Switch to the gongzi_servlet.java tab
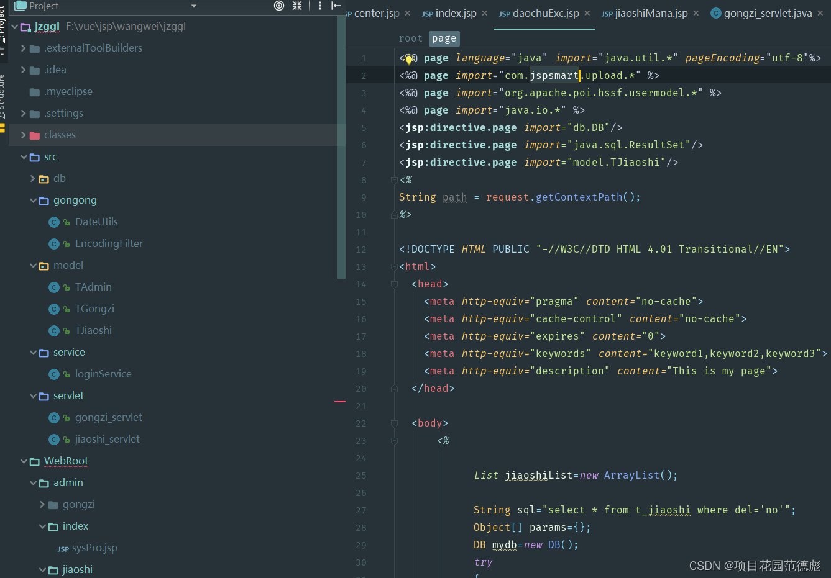This screenshot has width=831, height=578. pyautogui.click(x=761, y=13)
